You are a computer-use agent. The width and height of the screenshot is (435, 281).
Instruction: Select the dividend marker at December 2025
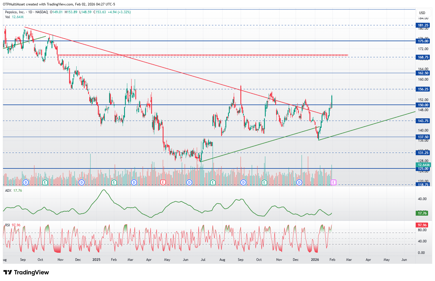(299, 182)
